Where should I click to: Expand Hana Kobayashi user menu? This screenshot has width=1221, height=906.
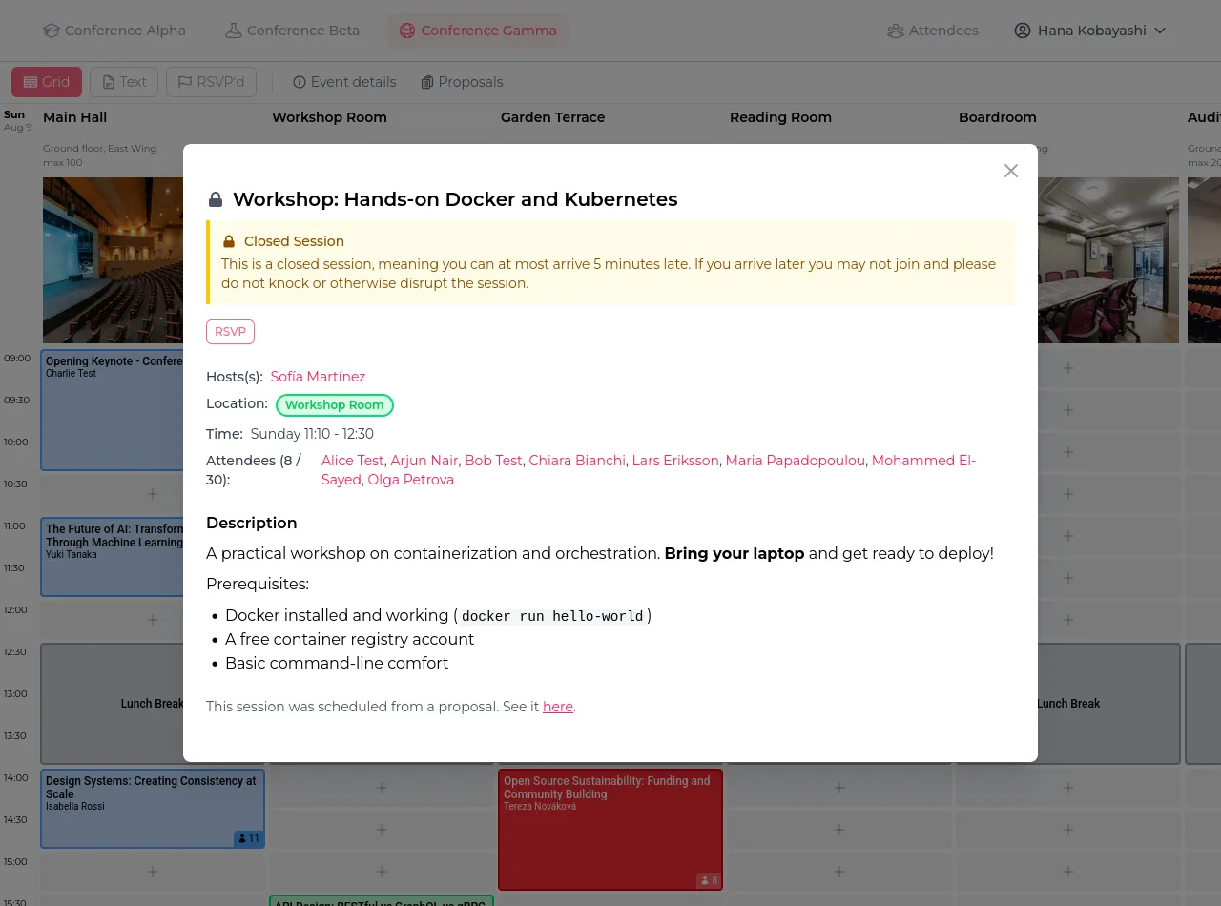tap(1090, 31)
